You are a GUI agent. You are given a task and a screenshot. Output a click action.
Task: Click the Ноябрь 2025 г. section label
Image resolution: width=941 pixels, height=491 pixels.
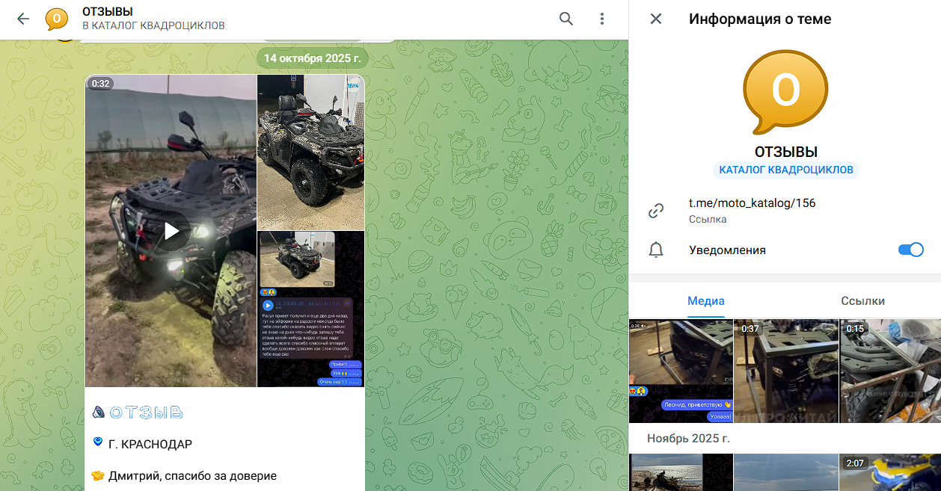coord(688,439)
